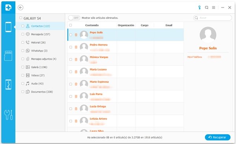
Task: Select the broken phone extraction sidebar icon
Action: (8, 84)
